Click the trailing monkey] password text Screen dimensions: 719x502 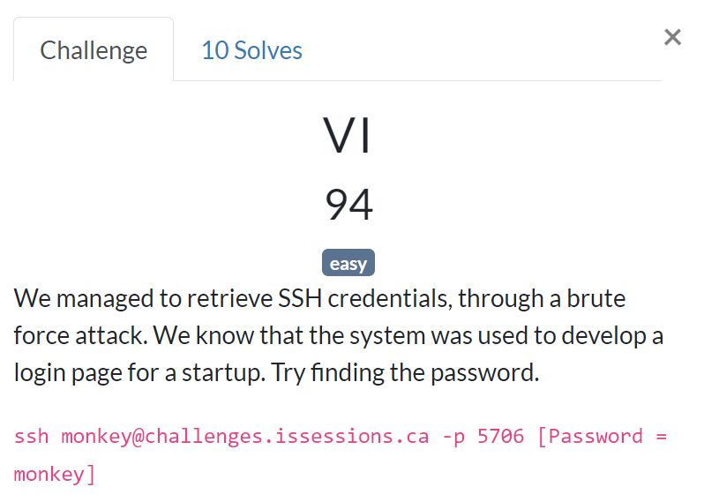point(55,474)
